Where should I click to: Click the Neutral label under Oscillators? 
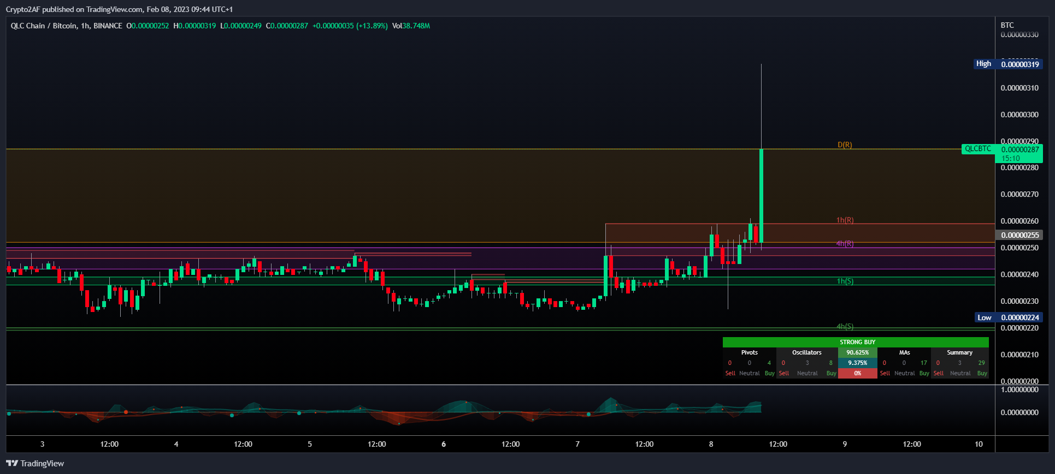pyautogui.click(x=808, y=373)
